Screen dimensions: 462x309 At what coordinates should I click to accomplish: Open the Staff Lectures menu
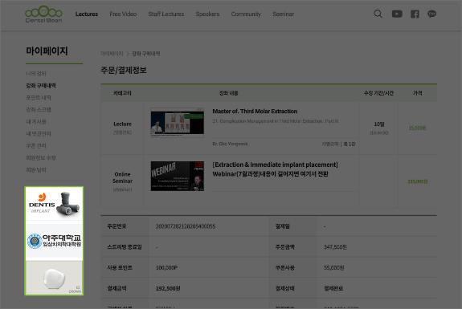click(166, 14)
